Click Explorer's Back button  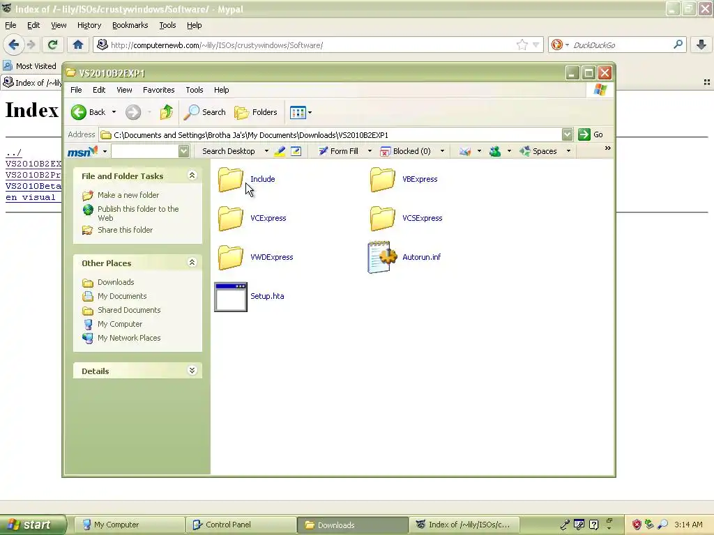(x=89, y=112)
